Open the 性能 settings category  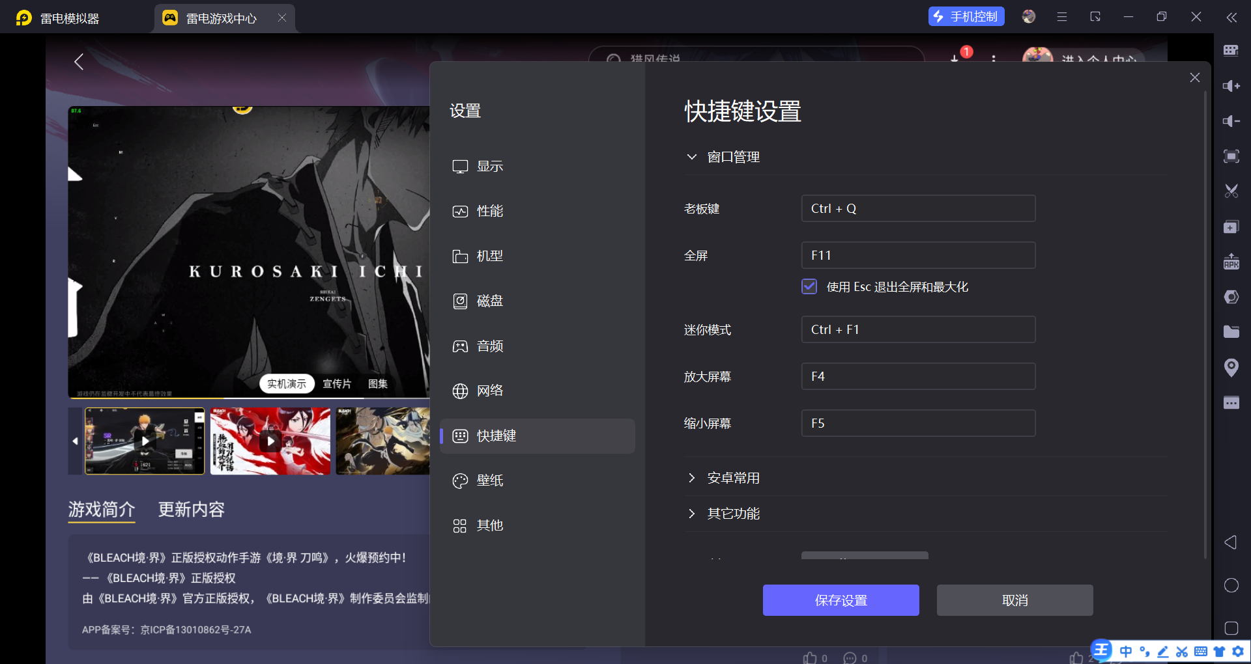pos(538,211)
